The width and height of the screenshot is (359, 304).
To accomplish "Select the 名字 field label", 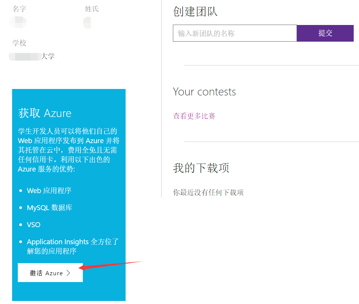I will click(19, 9).
